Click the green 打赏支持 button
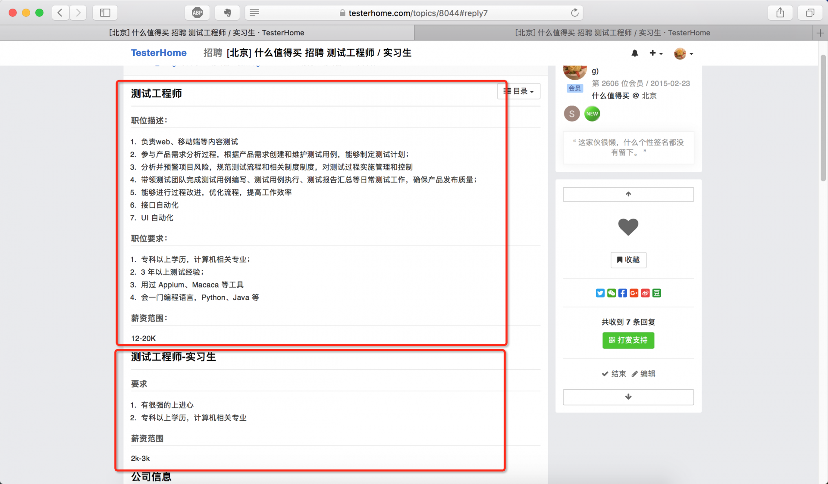Screen dimensions: 828x484 pyautogui.click(x=628, y=340)
